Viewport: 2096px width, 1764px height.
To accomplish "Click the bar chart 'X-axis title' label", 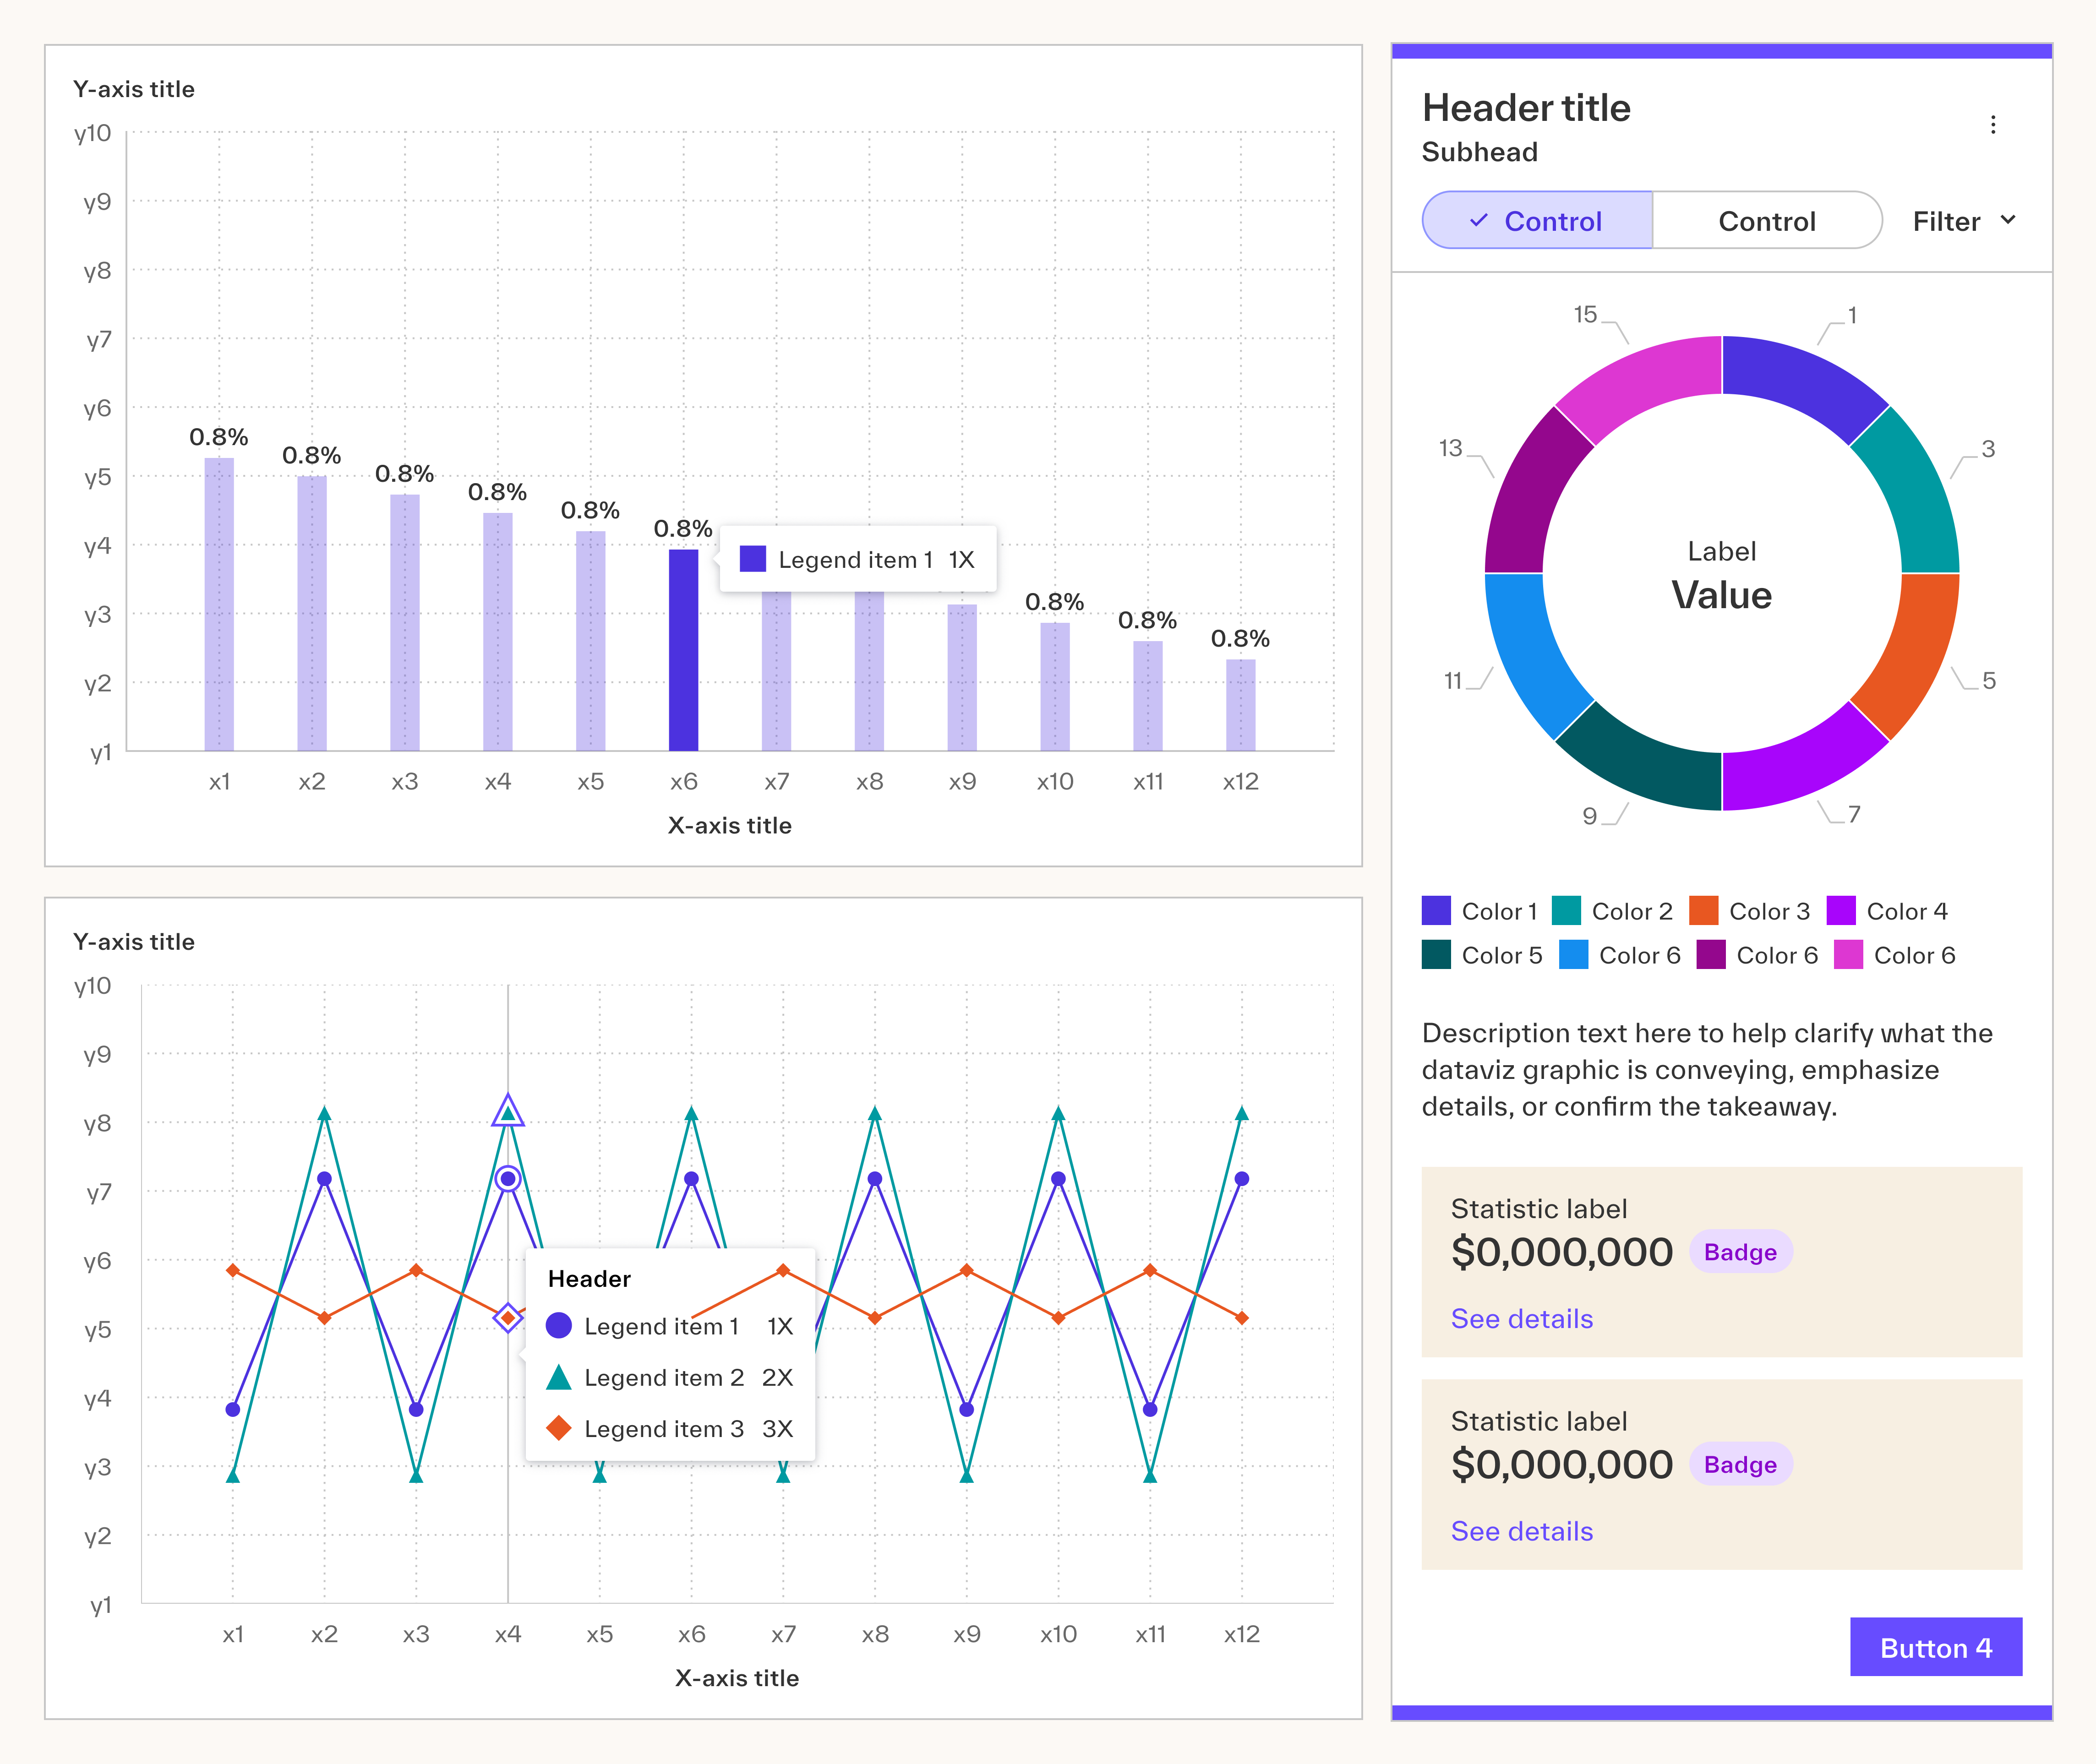I will (730, 826).
